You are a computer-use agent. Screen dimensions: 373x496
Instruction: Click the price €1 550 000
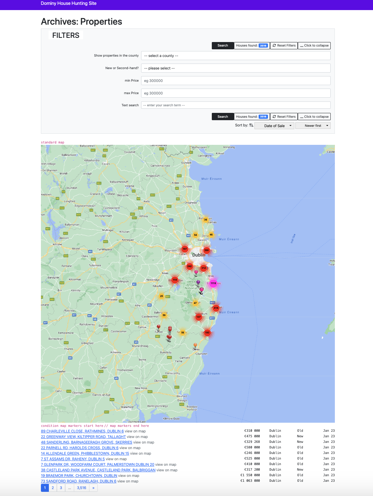tap(250, 475)
